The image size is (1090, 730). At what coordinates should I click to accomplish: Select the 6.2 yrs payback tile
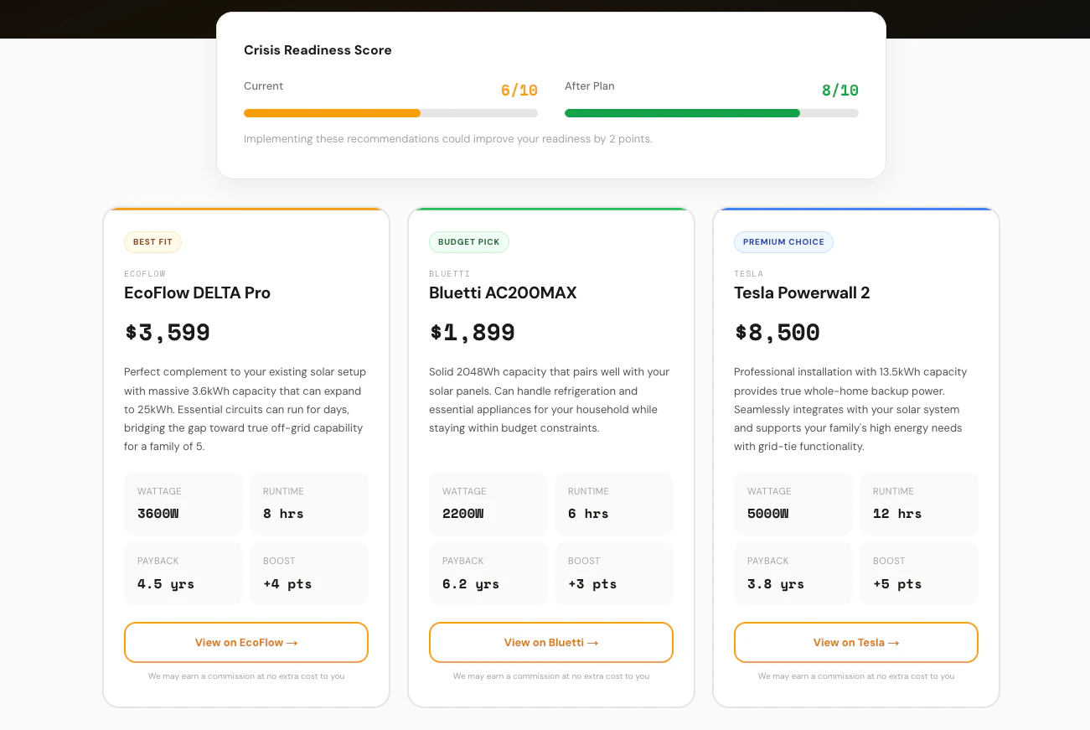(488, 573)
